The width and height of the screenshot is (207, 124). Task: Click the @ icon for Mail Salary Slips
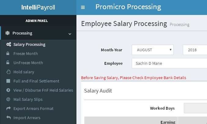(8, 99)
